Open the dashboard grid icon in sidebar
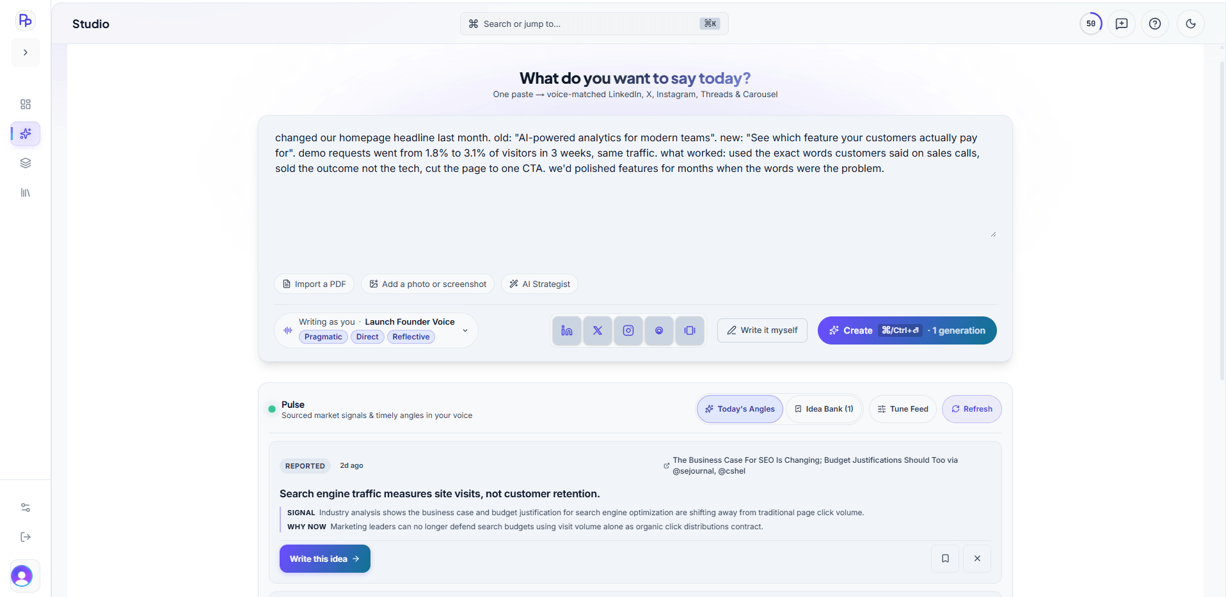 pos(26,104)
